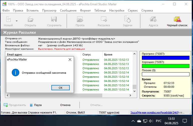Click the Время column header
193x126 pixels.
pos(108,54)
